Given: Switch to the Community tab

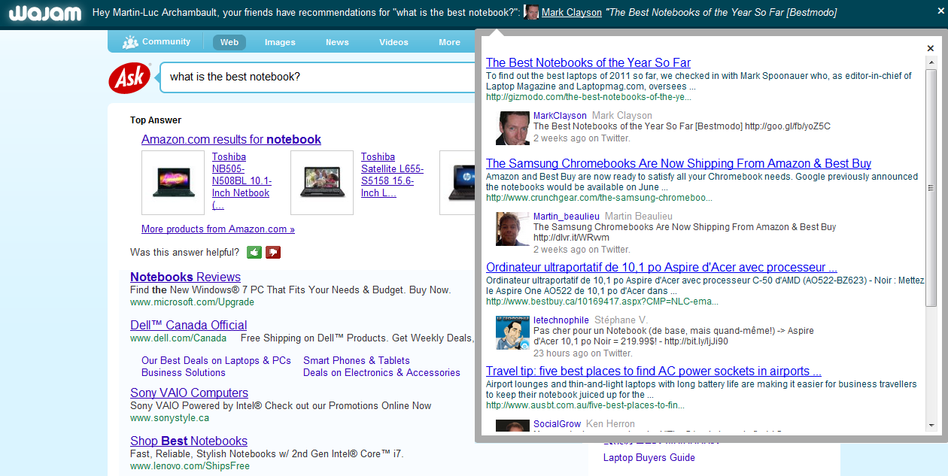Looking at the screenshot, I should click(x=156, y=42).
